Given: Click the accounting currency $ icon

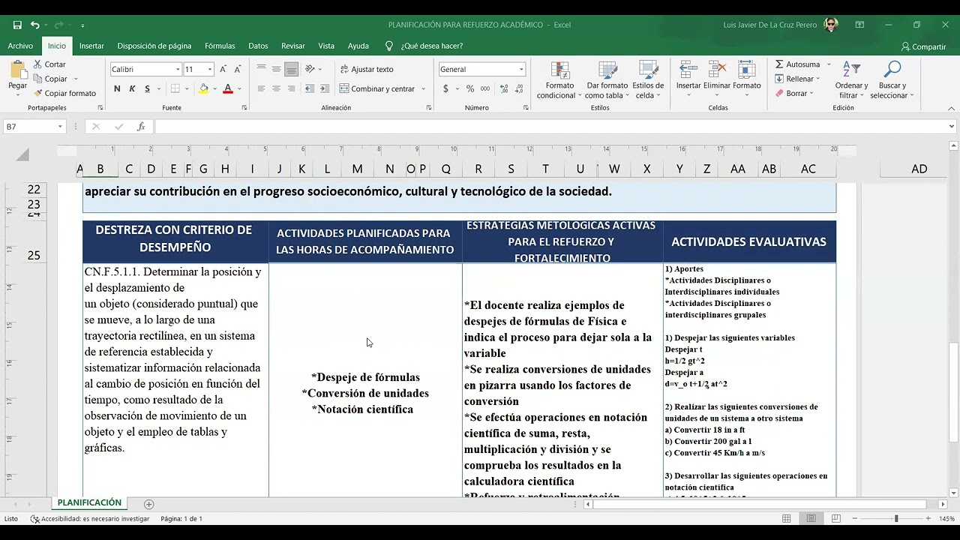Looking at the screenshot, I should (x=445, y=88).
